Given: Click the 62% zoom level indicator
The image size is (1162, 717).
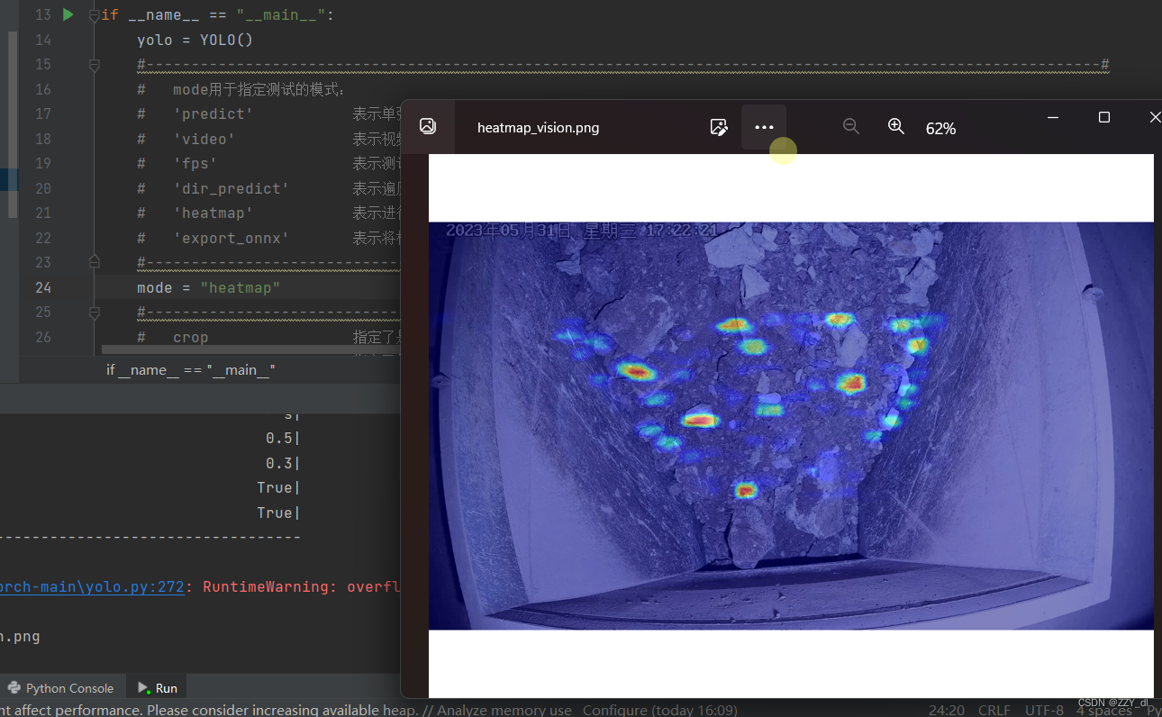Looking at the screenshot, I should click(940, 129).
